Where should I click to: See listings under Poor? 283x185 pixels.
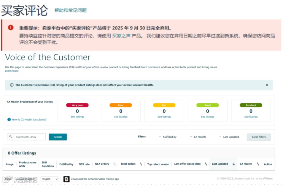pos(121,117)
